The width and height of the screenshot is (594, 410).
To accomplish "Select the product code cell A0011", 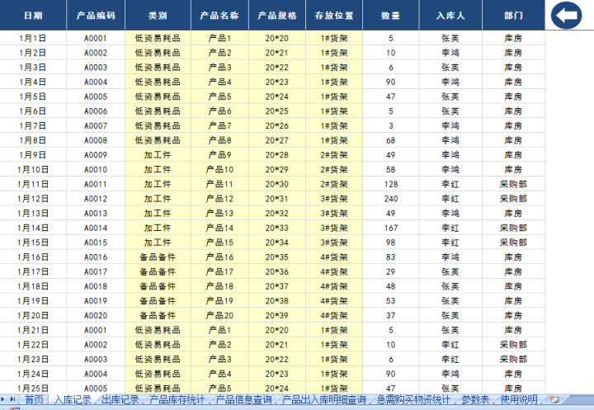I will pyautogui.click(x=96, y=184).
